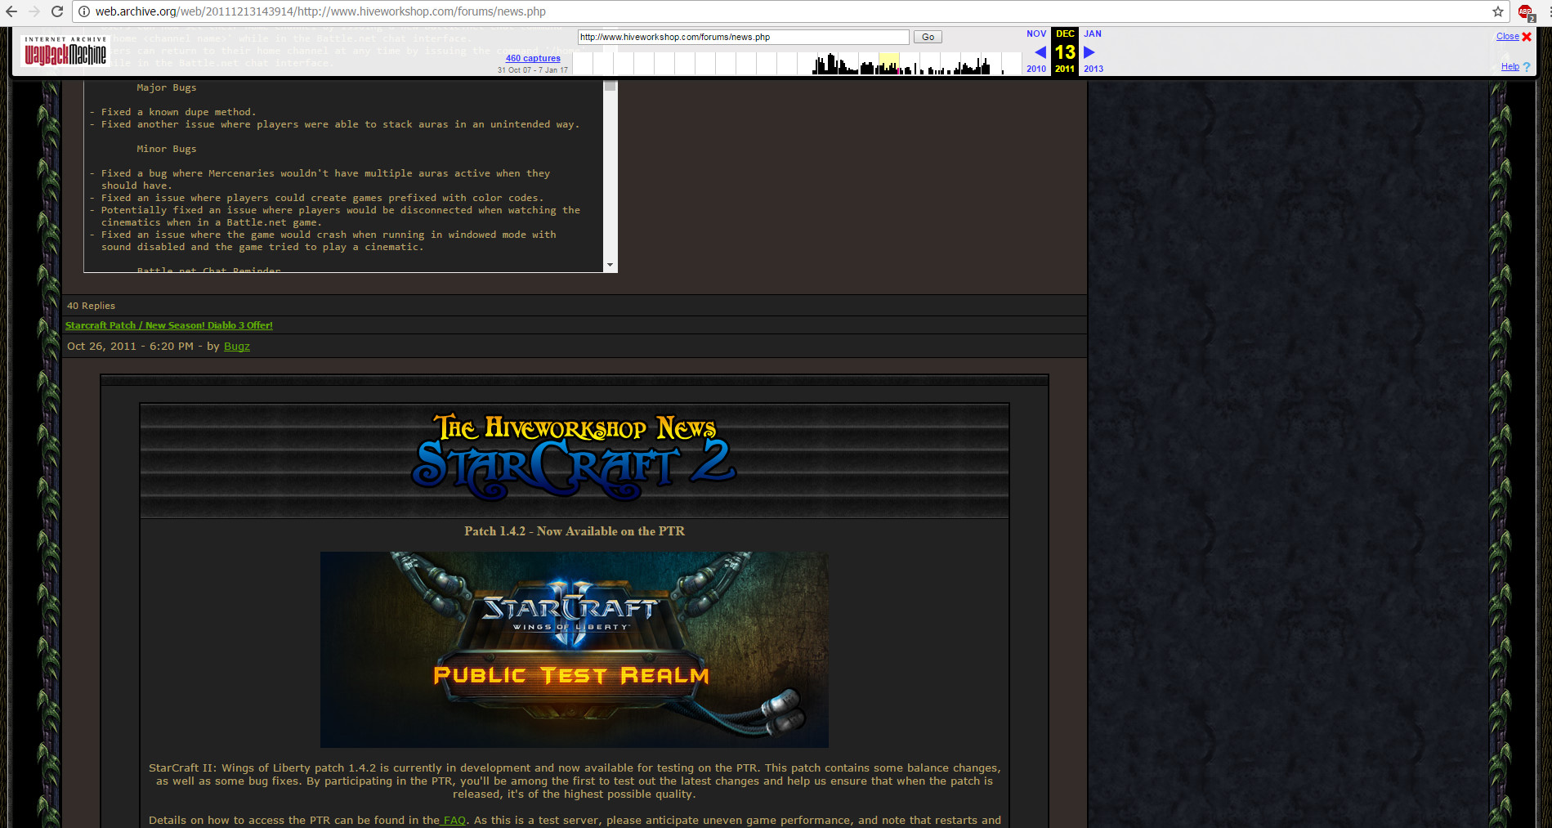
Task: Jump to year 2010 capture
Action: pos(1036,69)
